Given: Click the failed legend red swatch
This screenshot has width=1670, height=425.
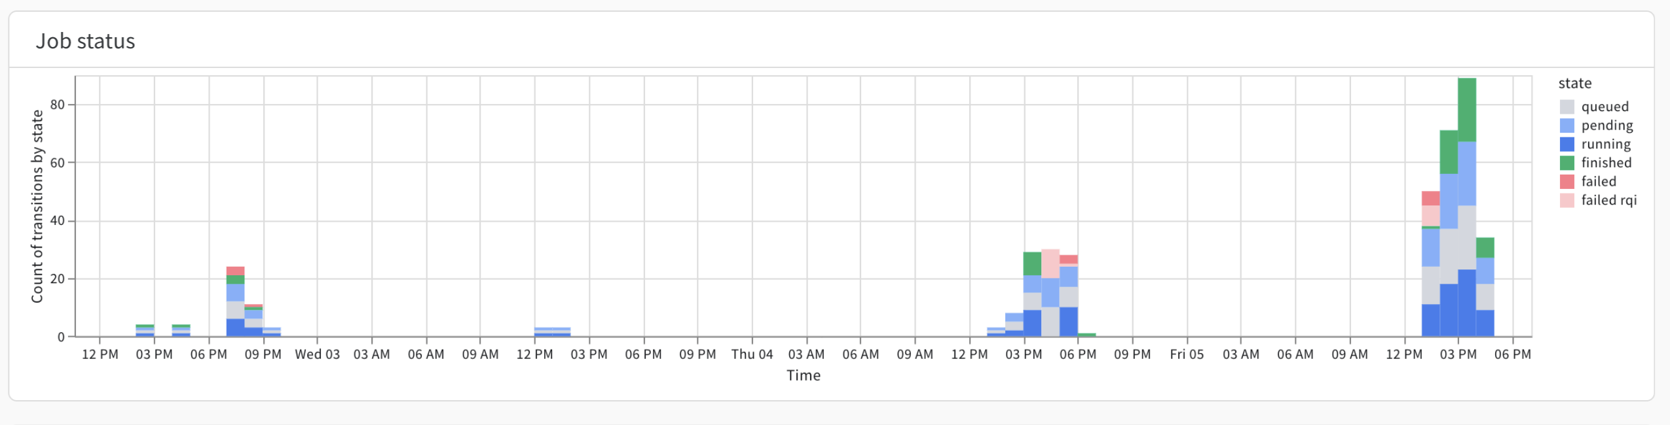Looking at the screenshot, I should (1567, 181).
